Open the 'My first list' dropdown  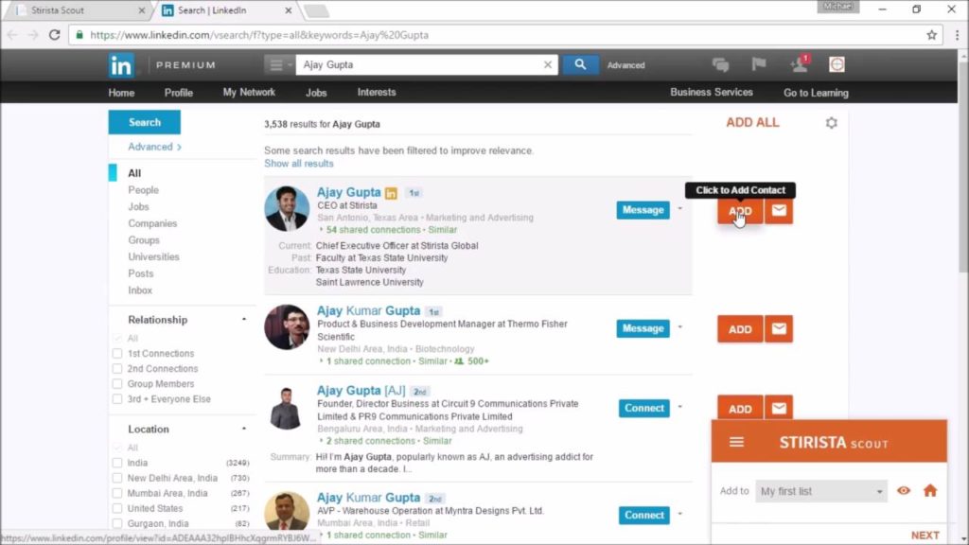tap(820, 491)
